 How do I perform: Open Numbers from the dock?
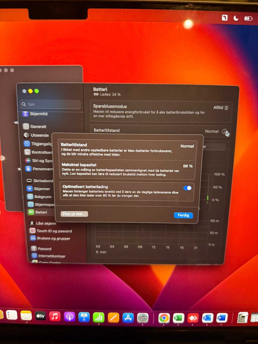(x=99, y=317)
